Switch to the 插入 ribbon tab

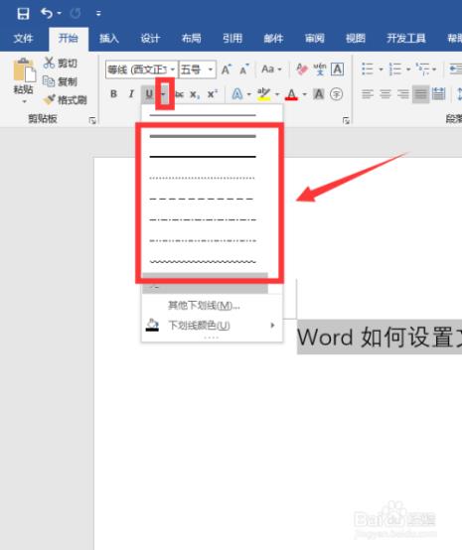pos(109,39)
